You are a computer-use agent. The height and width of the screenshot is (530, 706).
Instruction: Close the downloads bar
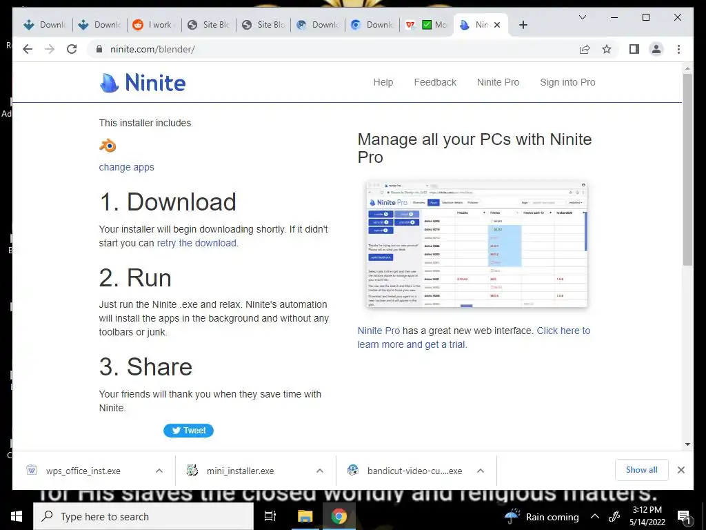pos(680,470)
